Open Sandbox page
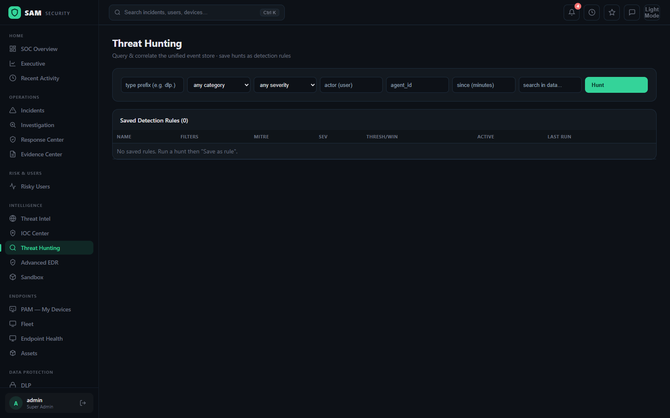 [49, 277]
